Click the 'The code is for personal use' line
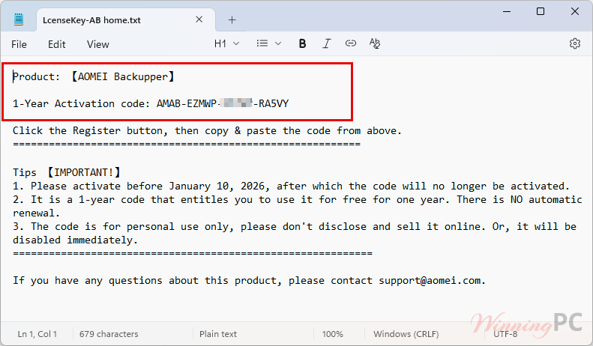 [295, 234]
